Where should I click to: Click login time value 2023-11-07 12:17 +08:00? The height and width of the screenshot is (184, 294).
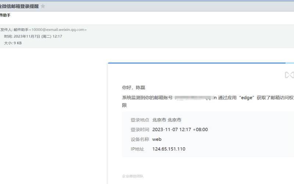(x=180, y=130)
